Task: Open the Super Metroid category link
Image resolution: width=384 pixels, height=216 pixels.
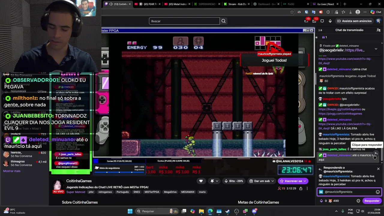Action: tap(76, 192)
